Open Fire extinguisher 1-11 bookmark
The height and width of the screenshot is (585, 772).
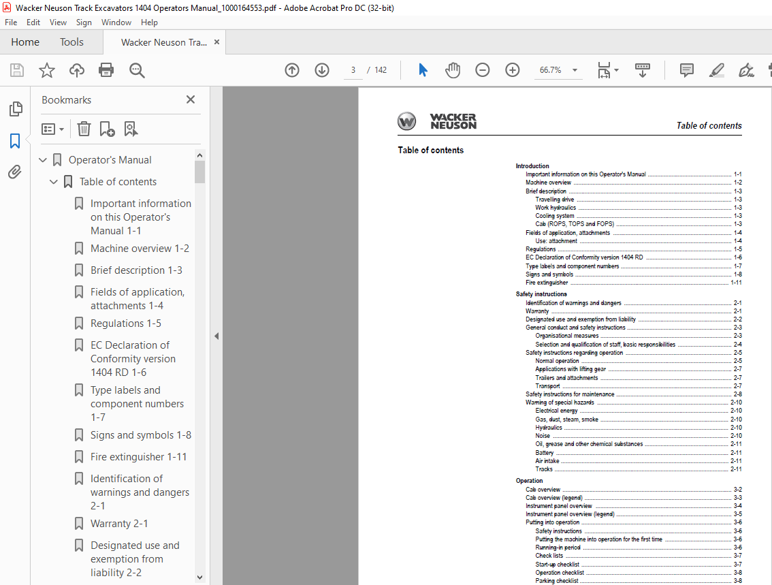click(x=139, y=457)
